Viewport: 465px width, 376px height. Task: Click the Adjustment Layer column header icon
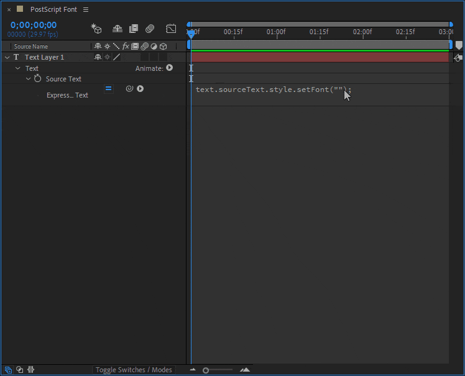tap(154, 46)
